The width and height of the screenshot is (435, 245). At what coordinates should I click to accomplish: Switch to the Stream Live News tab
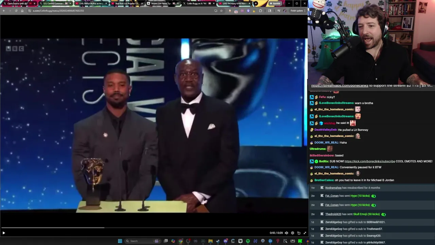(162, 3)
